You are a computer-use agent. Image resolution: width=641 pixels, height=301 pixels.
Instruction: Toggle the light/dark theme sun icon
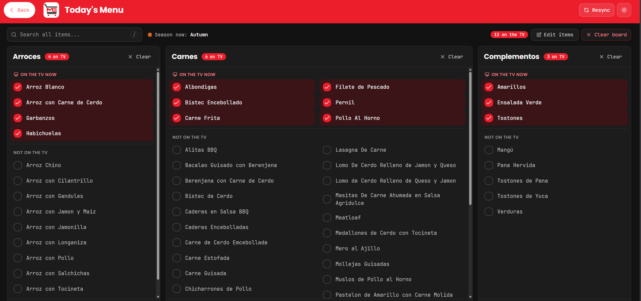click(x=624, y=10)
